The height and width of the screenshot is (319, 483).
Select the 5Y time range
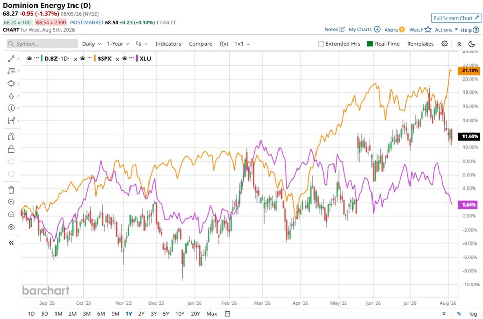point(166,314)
